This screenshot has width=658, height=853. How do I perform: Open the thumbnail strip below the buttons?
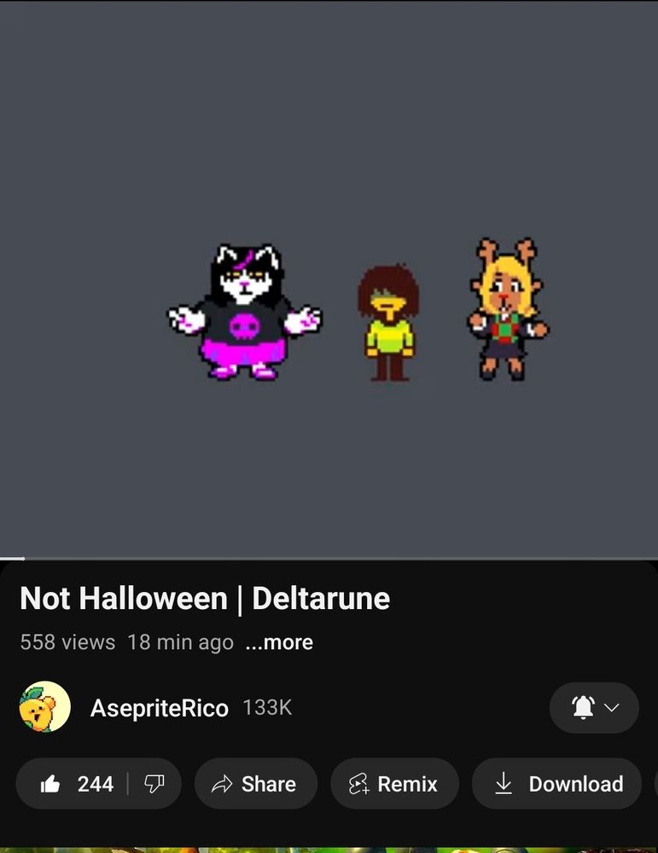tap(329, 850)
